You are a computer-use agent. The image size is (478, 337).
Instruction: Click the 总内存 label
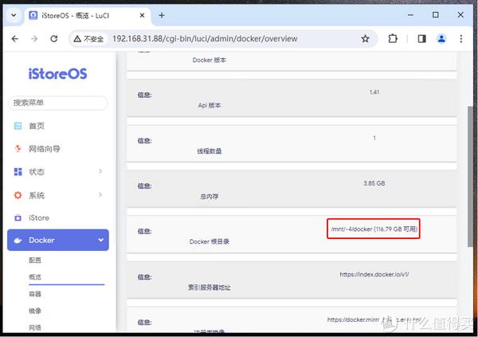tap(209, 197)
